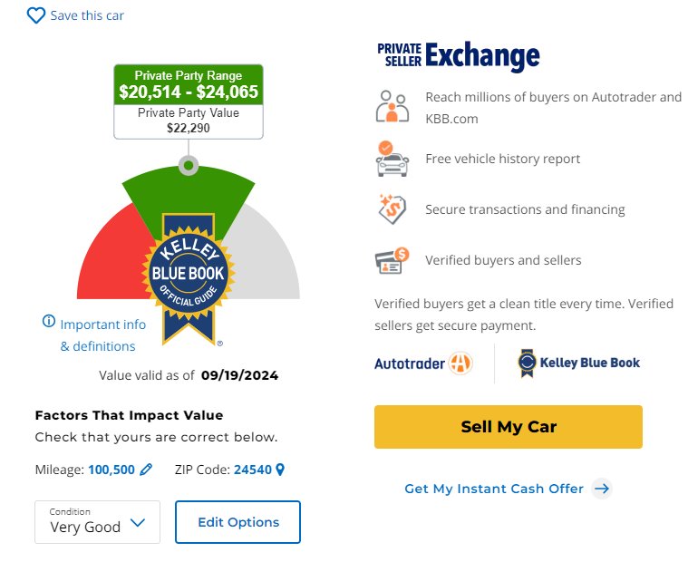688x562 pixels.
Task: Click the people icon beside Reach millions of buyers
Action: tap(392, 107)
